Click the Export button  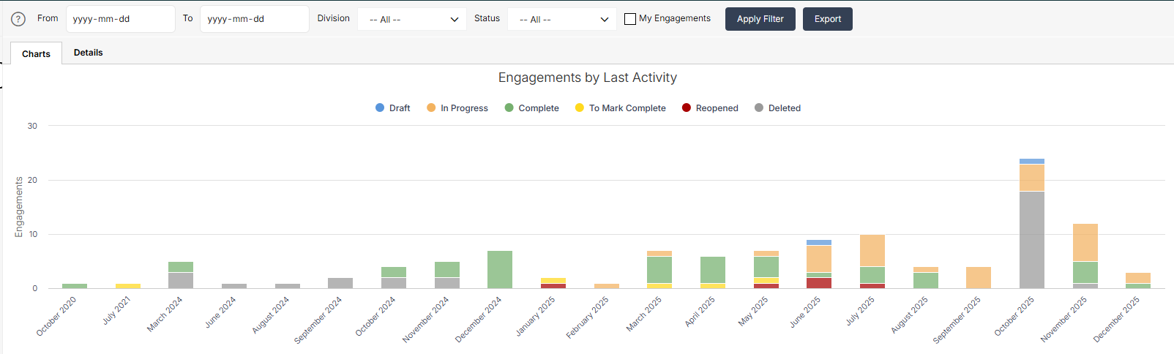tap(828, 19)
